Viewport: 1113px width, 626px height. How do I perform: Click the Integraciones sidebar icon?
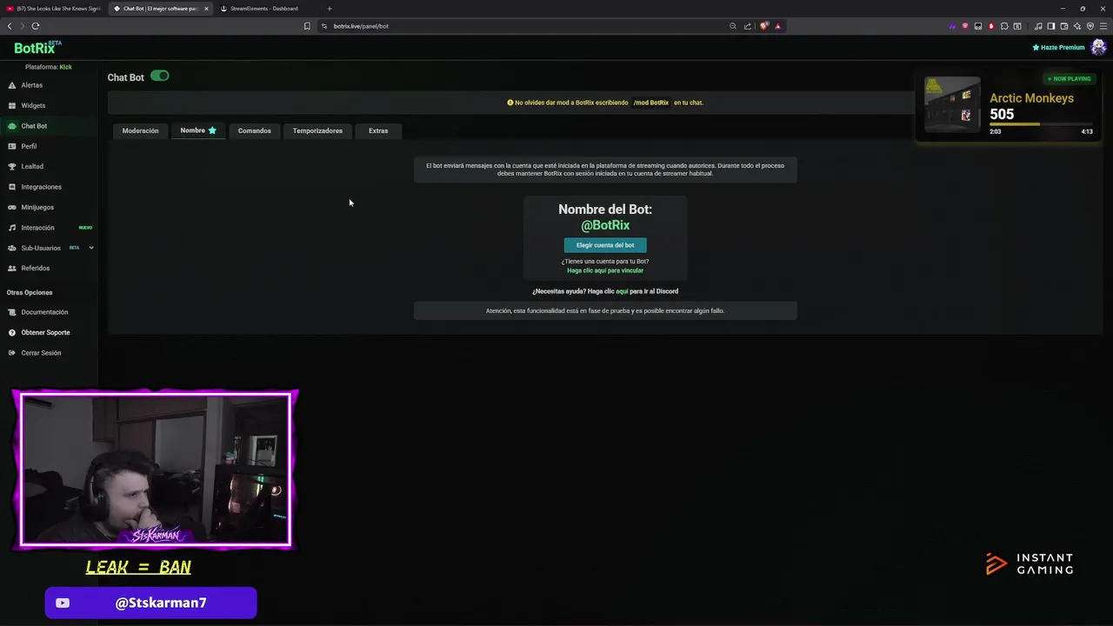coord(12,187)
